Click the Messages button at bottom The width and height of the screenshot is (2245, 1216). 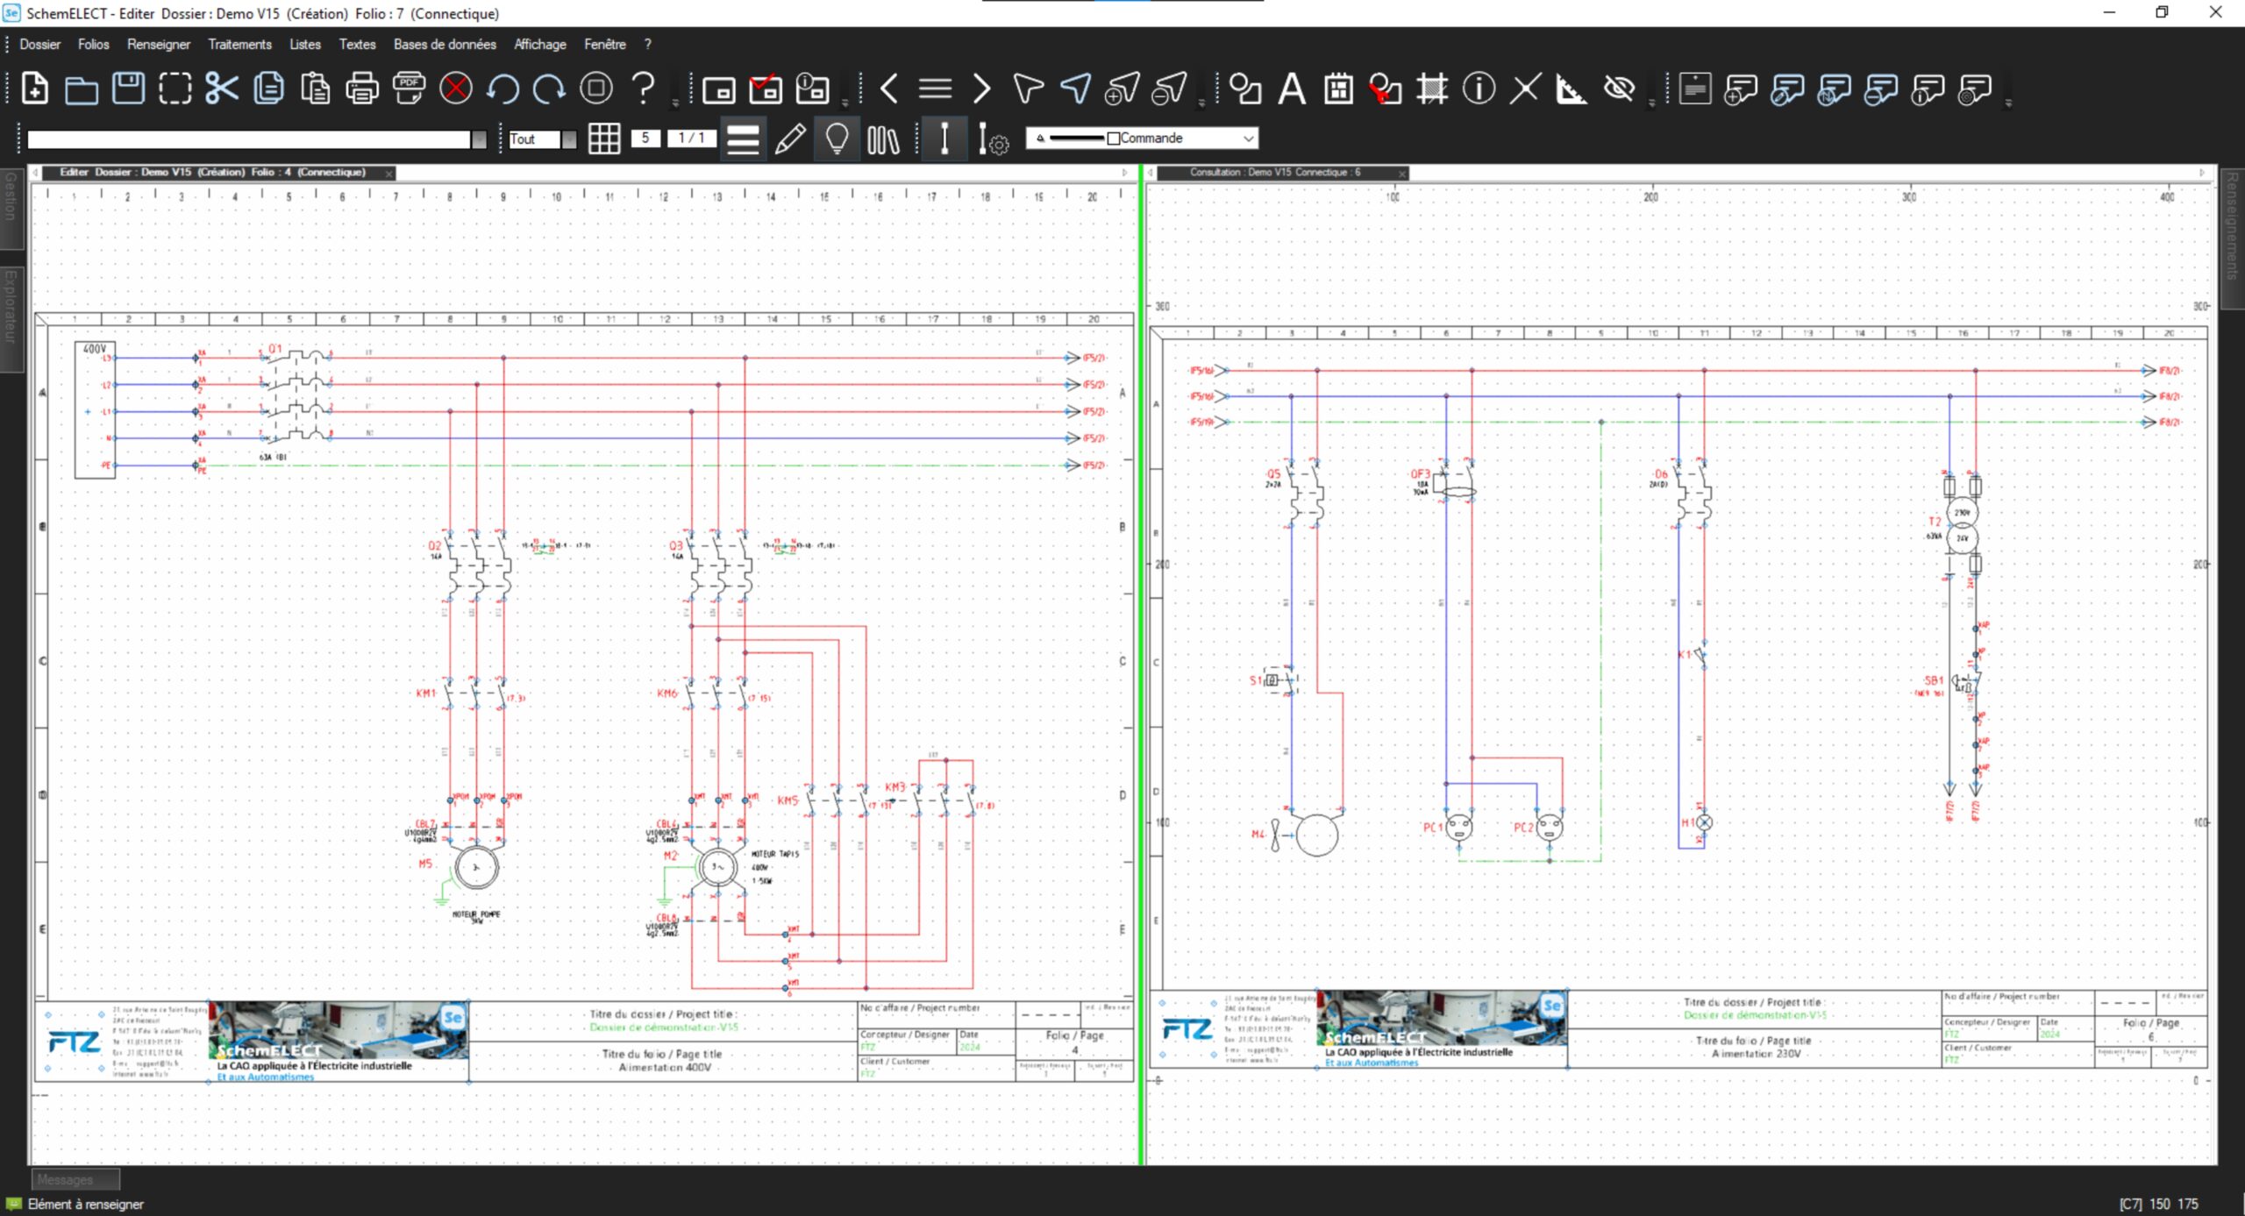pyautogui.click(x=74, y=1179)
